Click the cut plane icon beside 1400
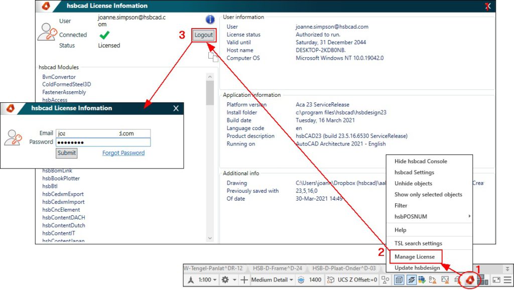Viewport: 514px width, 290px height. 301,280
